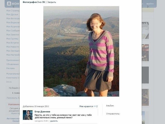This screenshot has width=165, height=124.
Task: Delete the comment via удалить
Action: (x=54, y=121)
